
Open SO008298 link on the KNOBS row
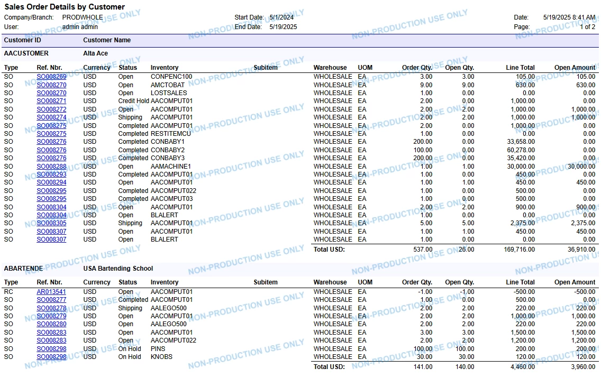click(x=51, y=357)
